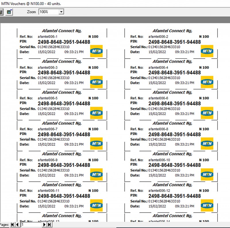Click the cut-off toolbar button left of notebook icon

click(x=1, y=12)
